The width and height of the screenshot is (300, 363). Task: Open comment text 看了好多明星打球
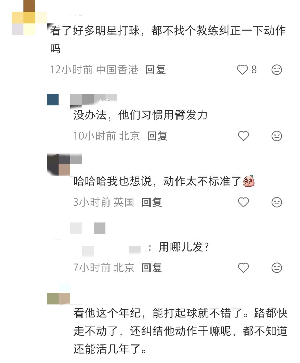(168, 40)
